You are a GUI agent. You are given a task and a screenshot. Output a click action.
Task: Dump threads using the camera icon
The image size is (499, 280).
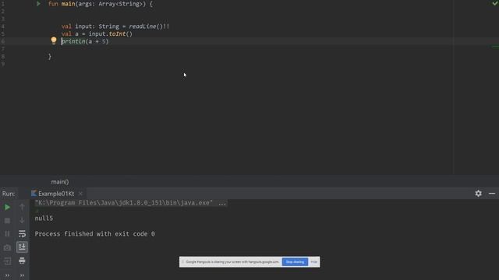click(7, 247)
